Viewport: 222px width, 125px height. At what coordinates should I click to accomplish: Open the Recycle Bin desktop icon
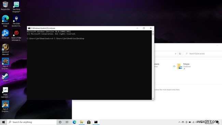[5, 6]
